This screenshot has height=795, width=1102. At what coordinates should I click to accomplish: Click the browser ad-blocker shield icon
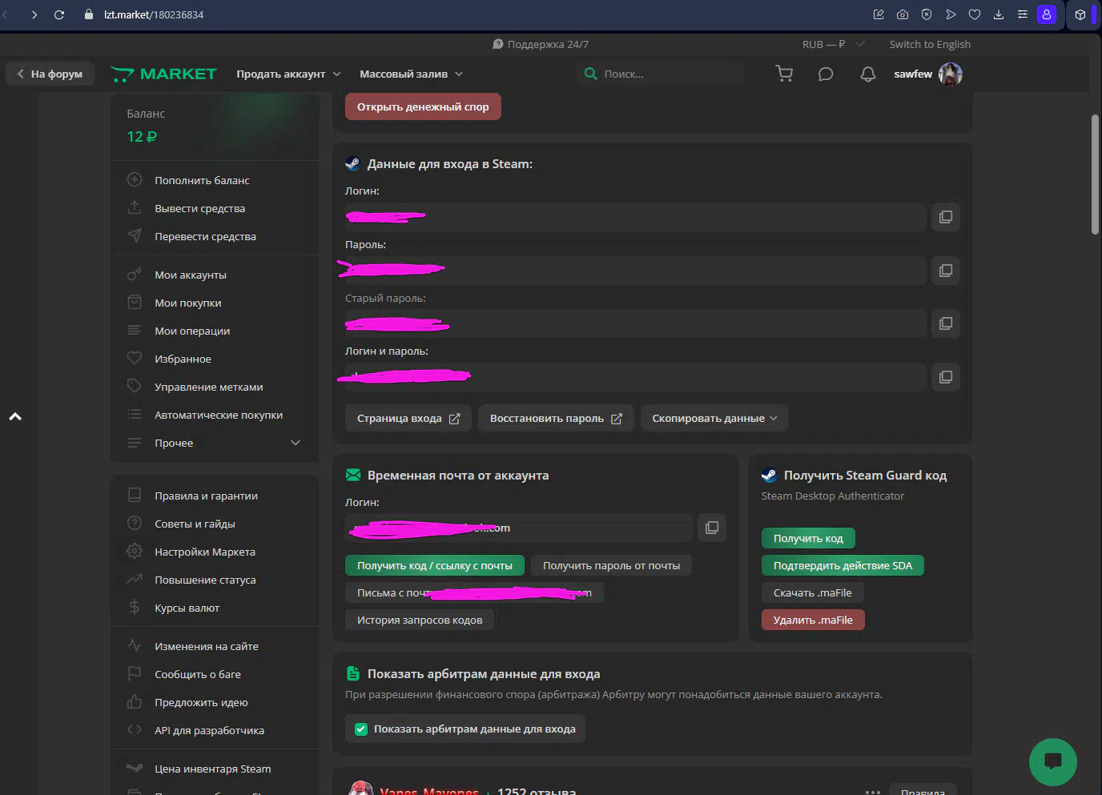pos(927,14)
